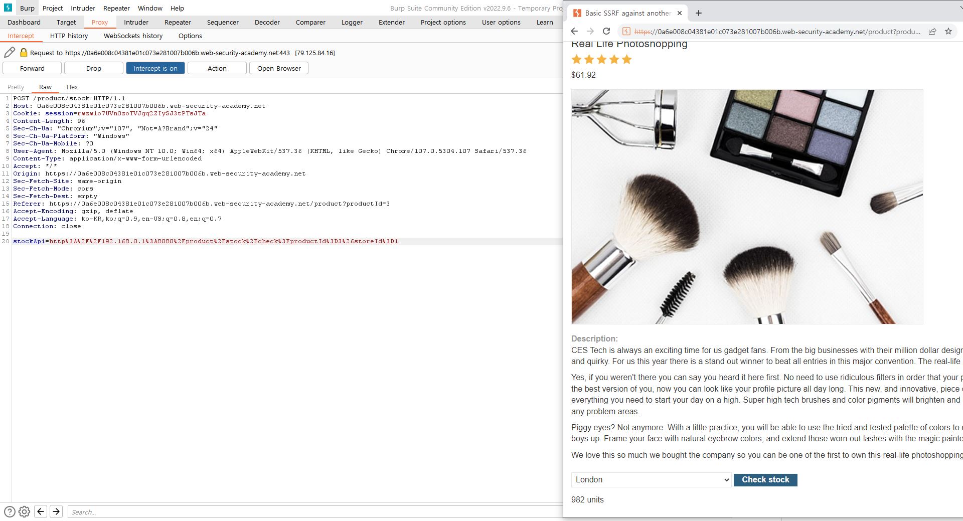This screenshot has height=521, width=963.
Task: Open search settings gear icon
Action: tap(24, 511)
